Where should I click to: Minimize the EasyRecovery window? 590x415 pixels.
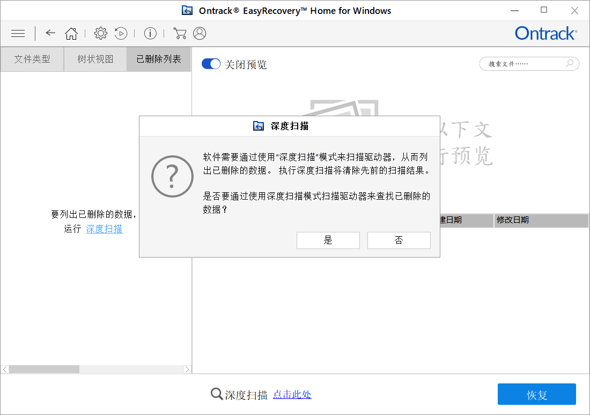click(x=514, y=11)
